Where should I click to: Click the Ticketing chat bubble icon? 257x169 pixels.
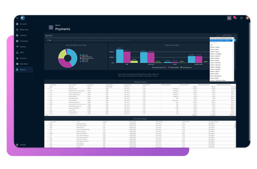[17, 35]
